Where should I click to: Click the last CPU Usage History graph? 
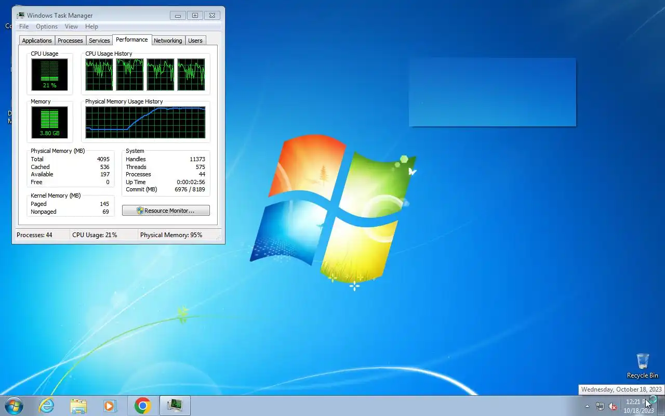191,74
